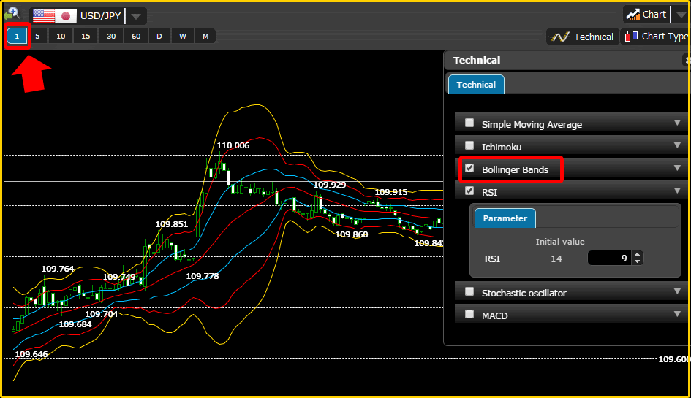Click the 109.915 price label on chart

[391, 192]
